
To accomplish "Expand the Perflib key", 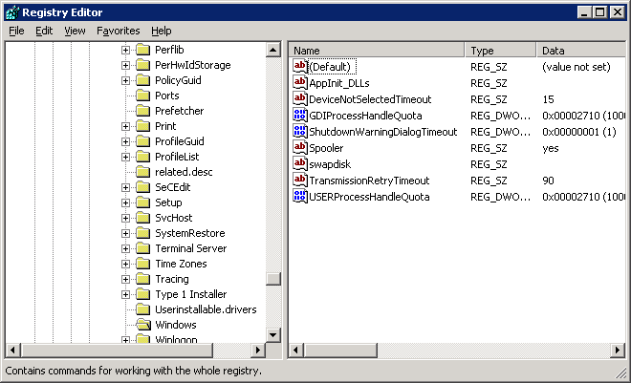I will click(x=125, y=50).
